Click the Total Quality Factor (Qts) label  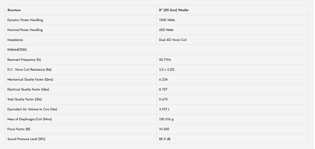(24, 100)
